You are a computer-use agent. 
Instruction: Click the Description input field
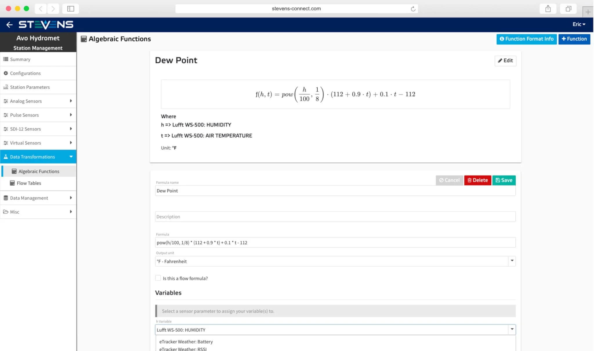(335, 217)
